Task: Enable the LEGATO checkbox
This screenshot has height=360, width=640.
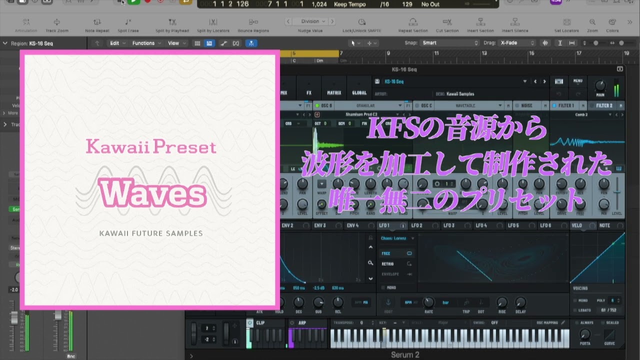Action: click(x=575, y=310)
